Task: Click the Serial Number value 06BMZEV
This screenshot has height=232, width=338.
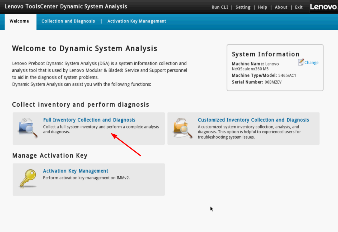Action: 273,82
